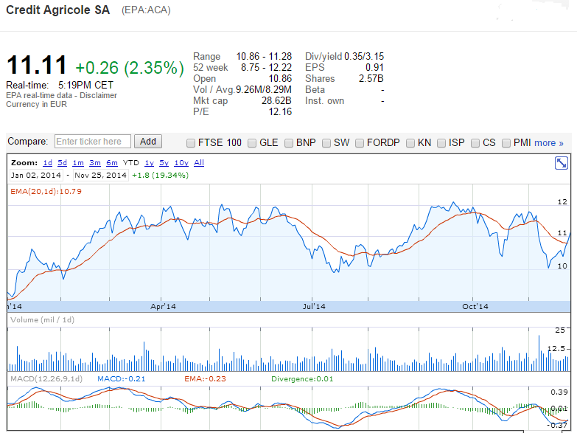Click the Divergence:0.01 label
Image resolution: width=577 pixels, height=433 pixels.
302,379
